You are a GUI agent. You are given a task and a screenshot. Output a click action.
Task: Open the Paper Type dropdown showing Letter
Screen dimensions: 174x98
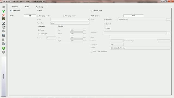[70, 23]
